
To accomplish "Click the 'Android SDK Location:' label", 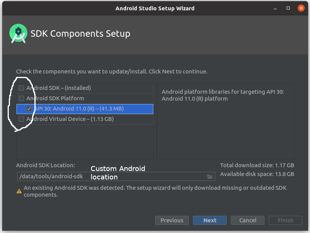I will [45, 165].
